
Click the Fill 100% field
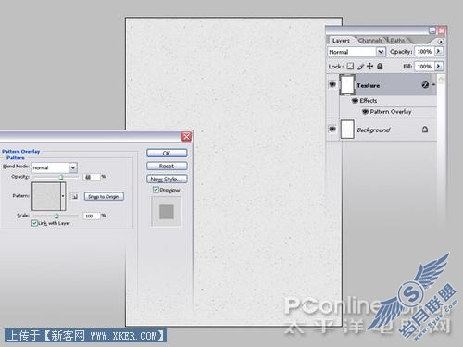[424, 66]
